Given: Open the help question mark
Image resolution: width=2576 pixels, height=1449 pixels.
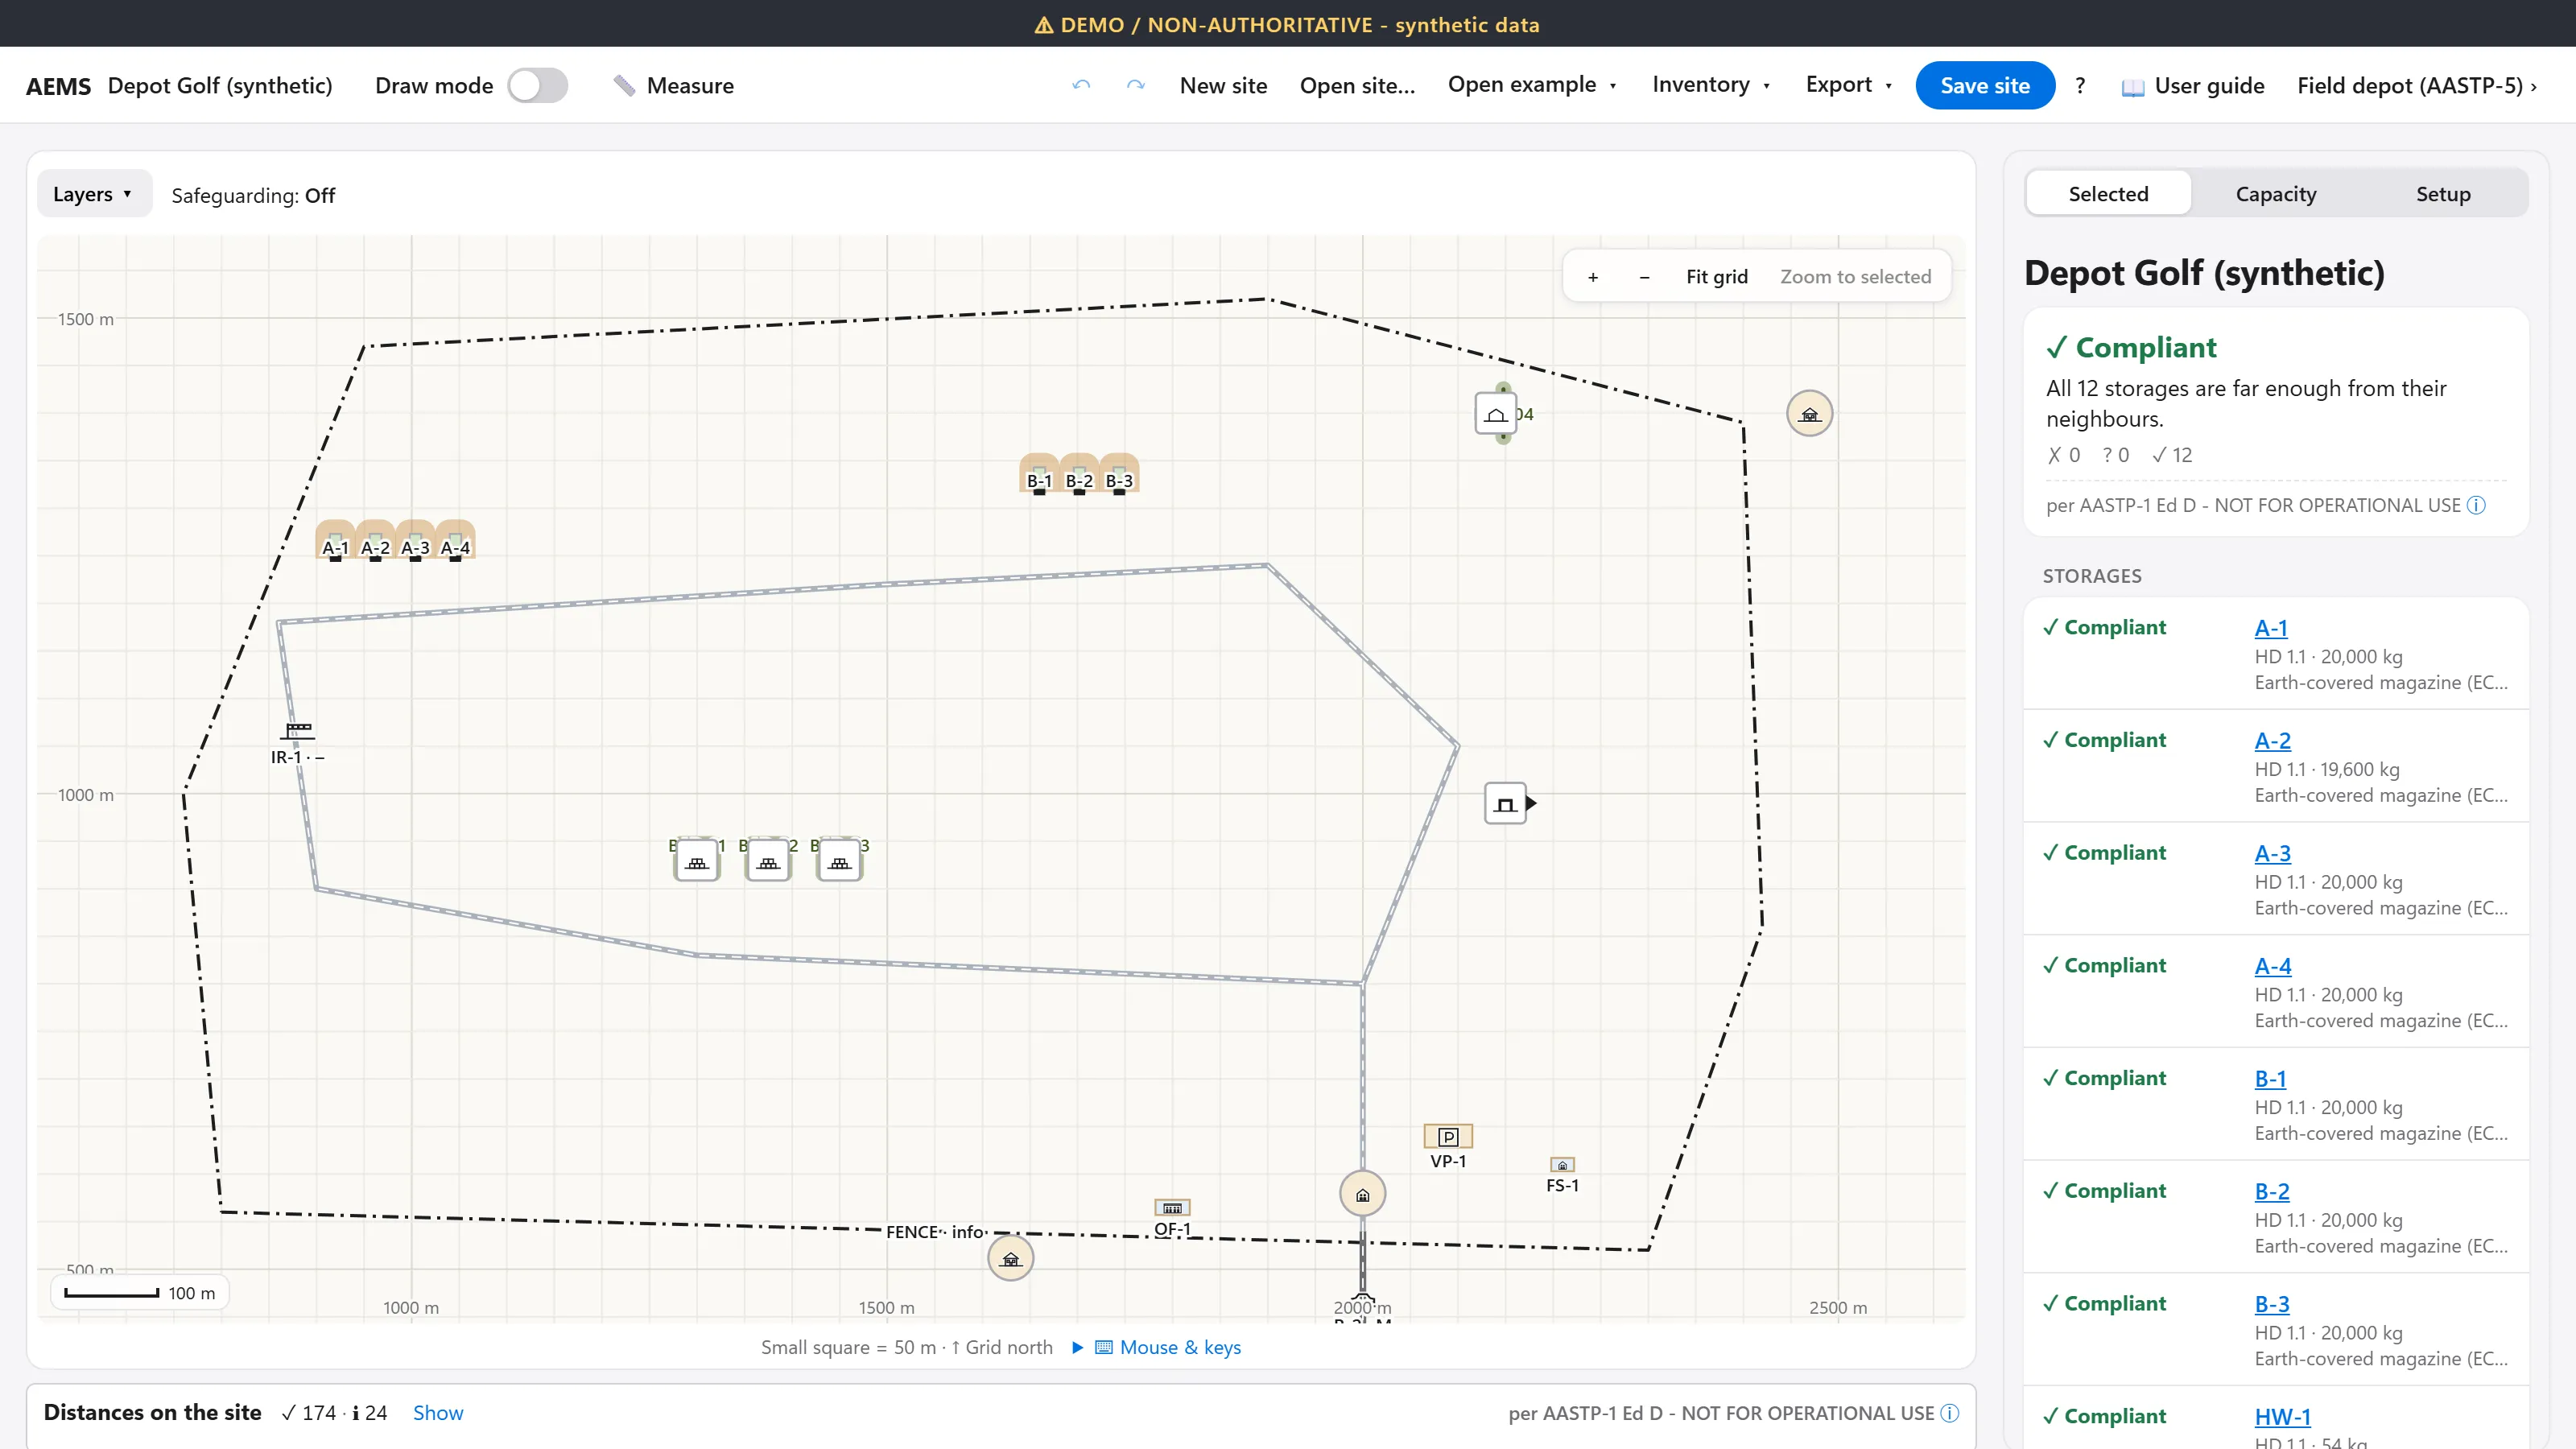Looking at the screenshot, I should click(2080, 85).
